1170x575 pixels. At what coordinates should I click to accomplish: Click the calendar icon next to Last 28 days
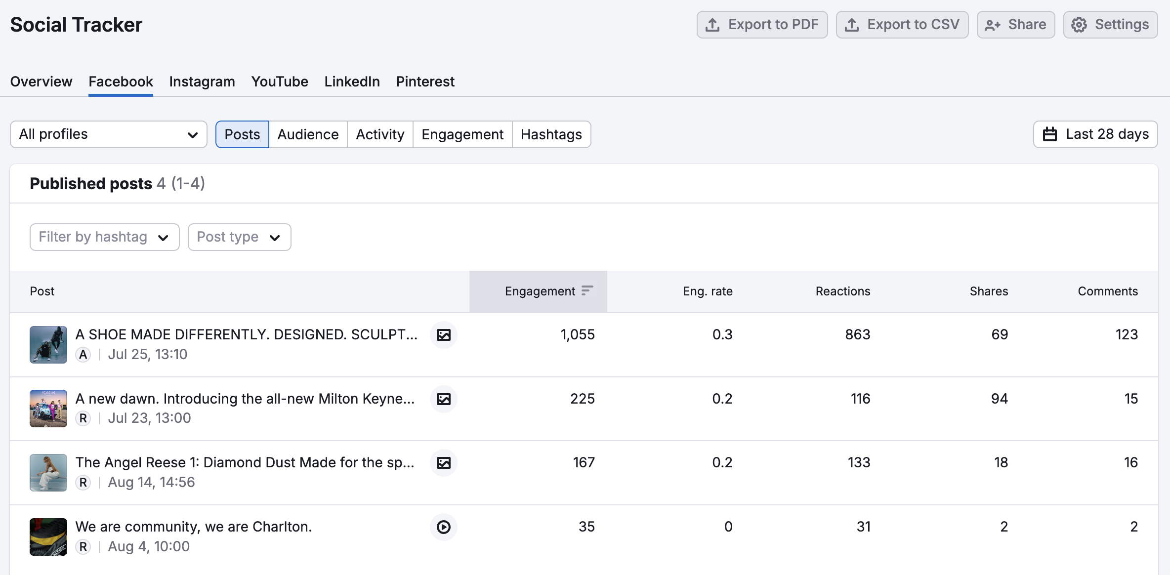[1050, 134]
